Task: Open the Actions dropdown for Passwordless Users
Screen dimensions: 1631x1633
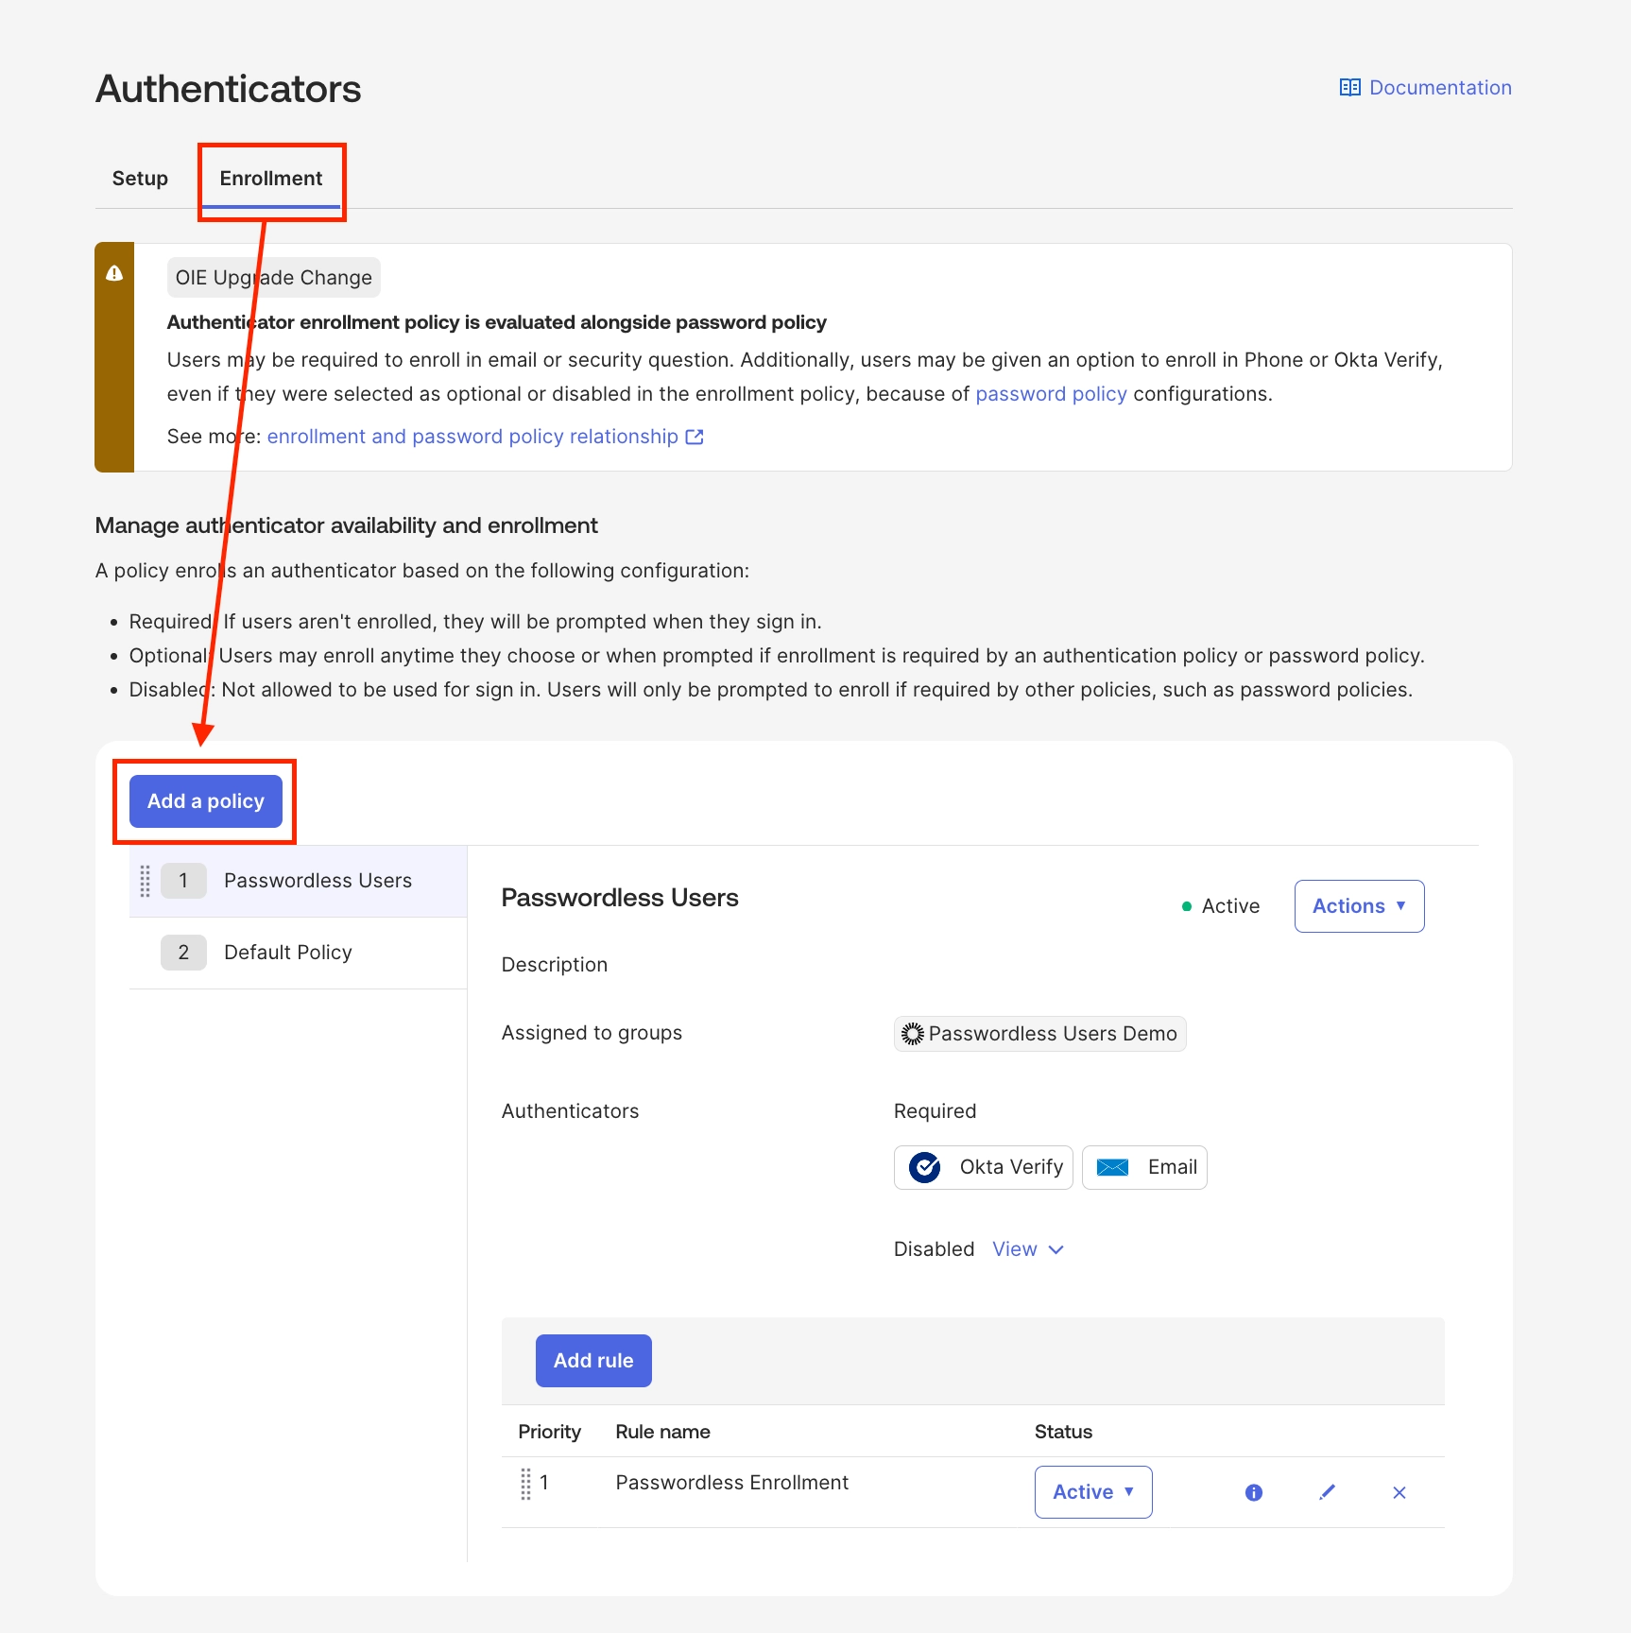Action: click(1359, 906)
